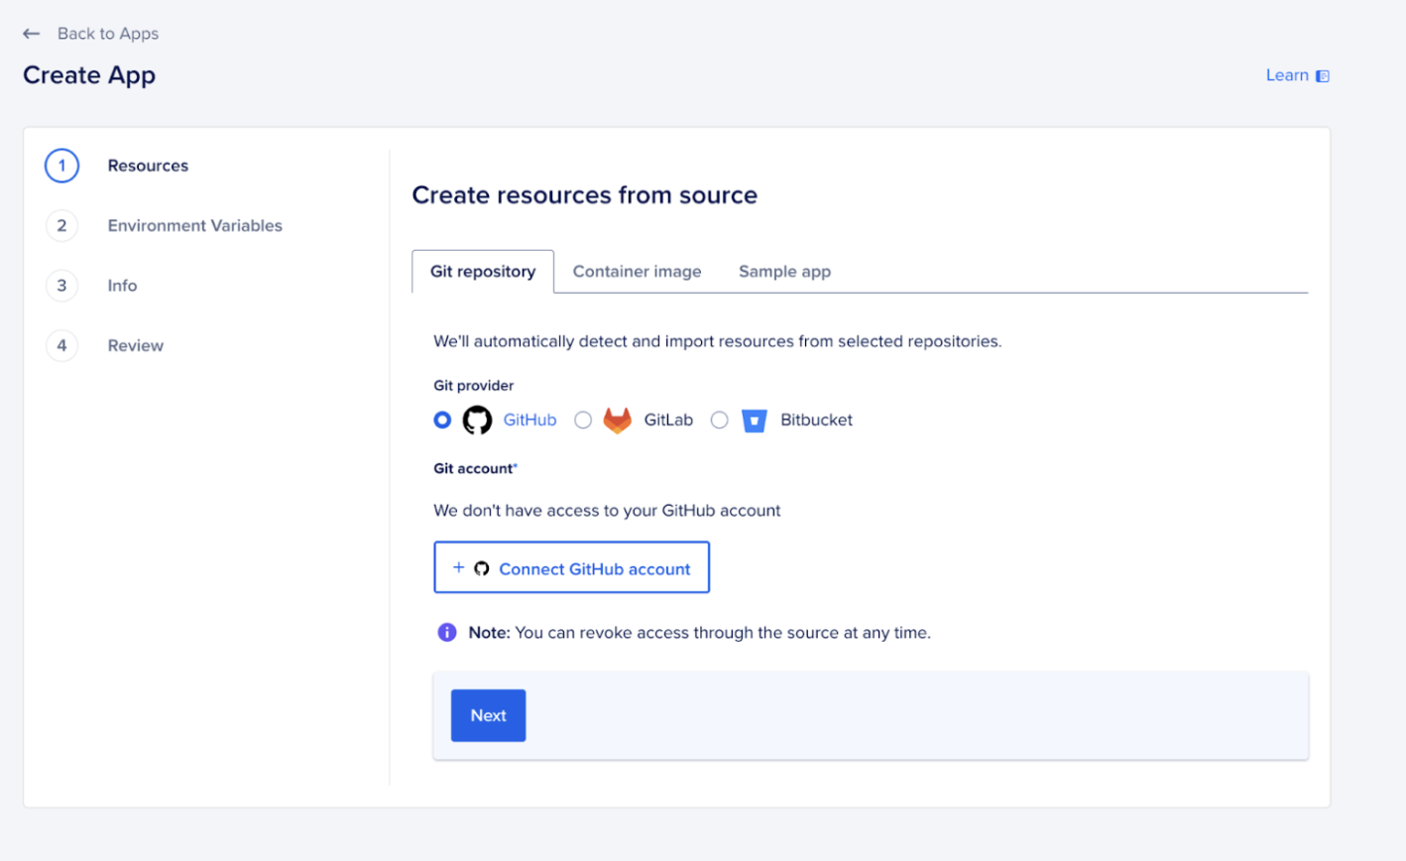Click the GitLab provider label text
The image size is (1406, 861).
[668, 421]
